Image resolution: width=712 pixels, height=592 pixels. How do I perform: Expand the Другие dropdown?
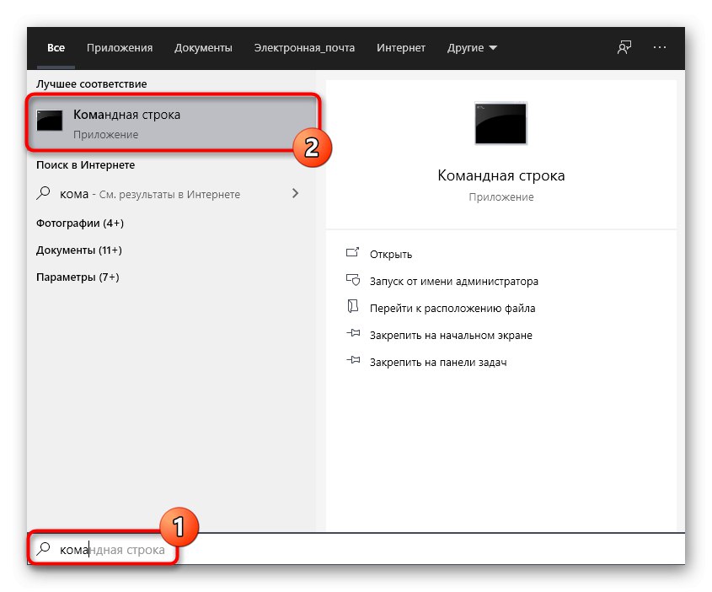point(472,48)
